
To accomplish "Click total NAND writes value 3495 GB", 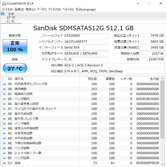I will tap(152, 47).
